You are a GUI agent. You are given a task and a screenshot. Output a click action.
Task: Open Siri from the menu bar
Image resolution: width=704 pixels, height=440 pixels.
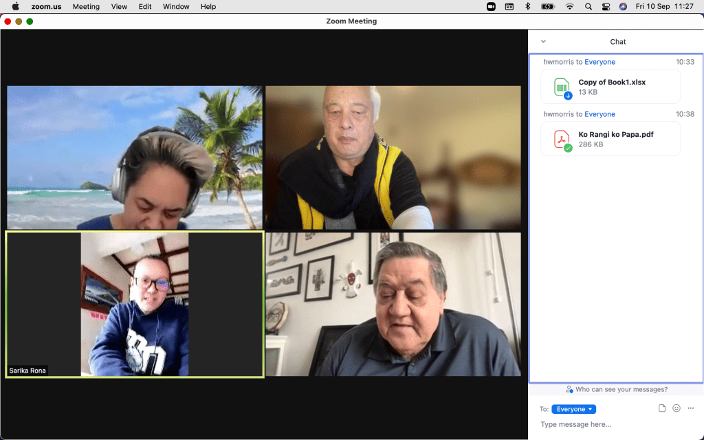click(x=623, y=6)
